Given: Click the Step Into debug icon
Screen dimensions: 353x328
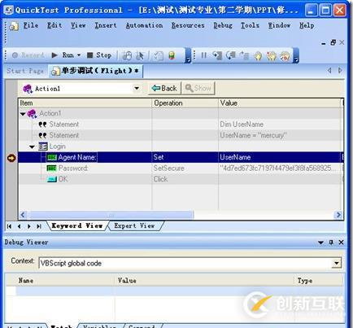Looking at the screenshot, I should 217,55.
